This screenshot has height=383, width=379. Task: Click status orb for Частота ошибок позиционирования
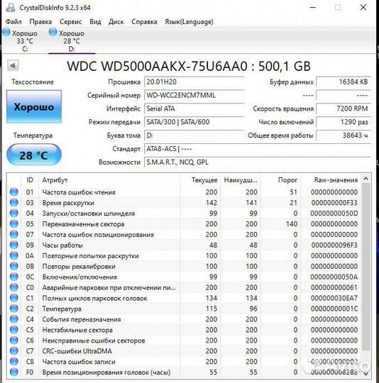14,234
